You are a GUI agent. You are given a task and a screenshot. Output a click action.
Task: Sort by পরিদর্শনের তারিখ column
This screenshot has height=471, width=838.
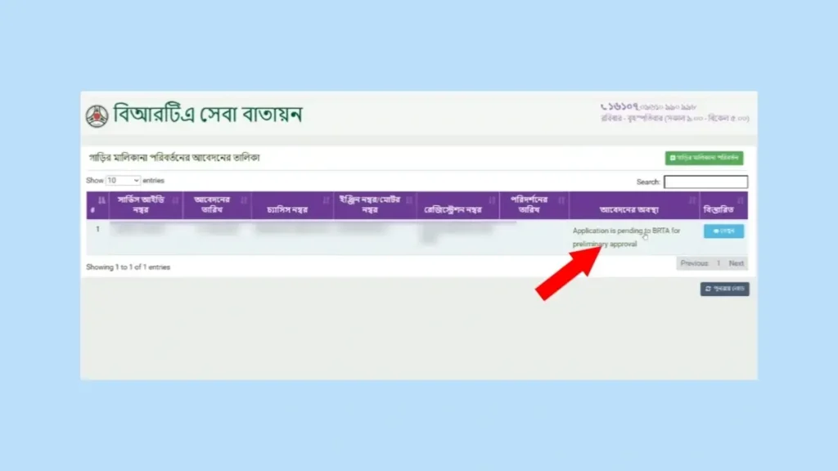pyautogui.click(x=534, y=205)
